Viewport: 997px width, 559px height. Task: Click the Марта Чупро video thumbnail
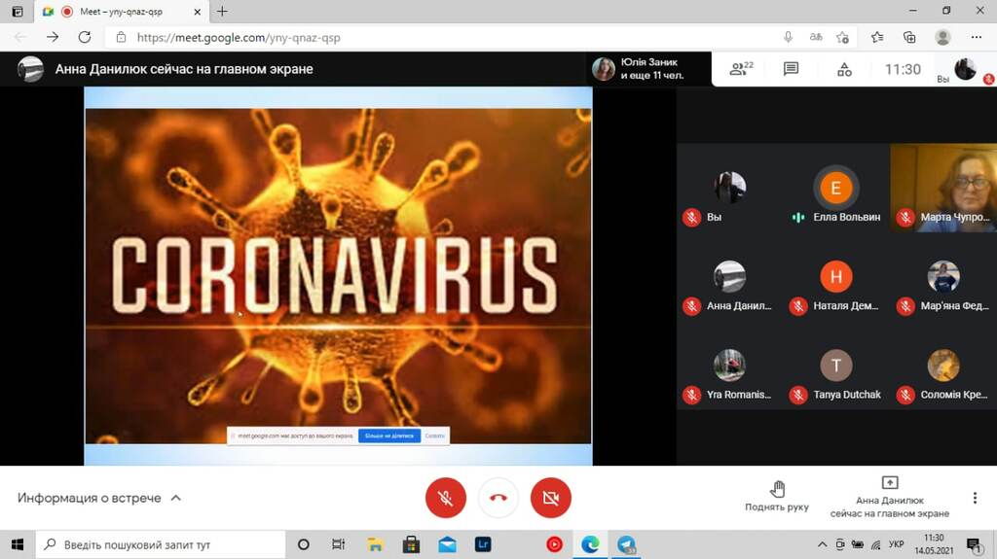point(943,188)
